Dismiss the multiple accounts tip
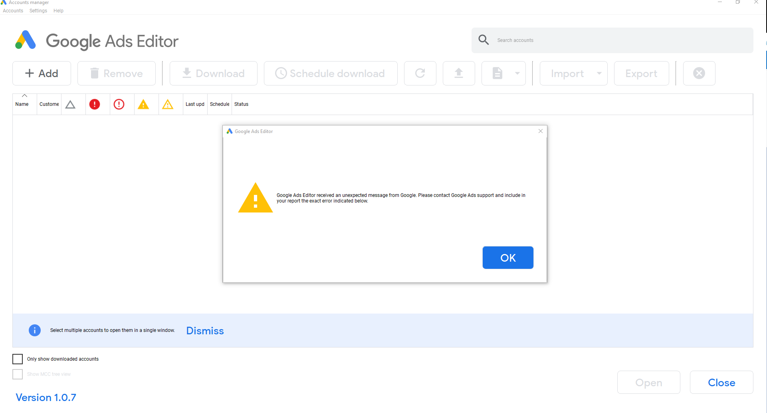 click(205, 331)
